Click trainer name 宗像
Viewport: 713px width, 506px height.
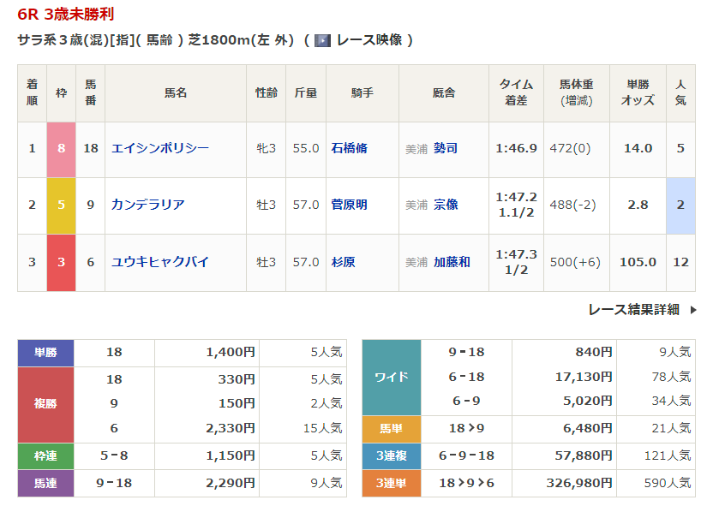click(x=446, y=205)
